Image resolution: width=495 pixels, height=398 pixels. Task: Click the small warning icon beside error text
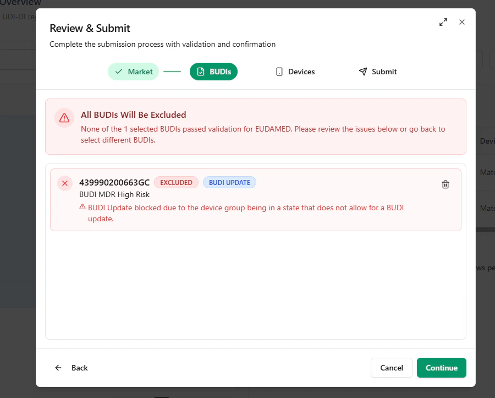click(x=82, y=207)
